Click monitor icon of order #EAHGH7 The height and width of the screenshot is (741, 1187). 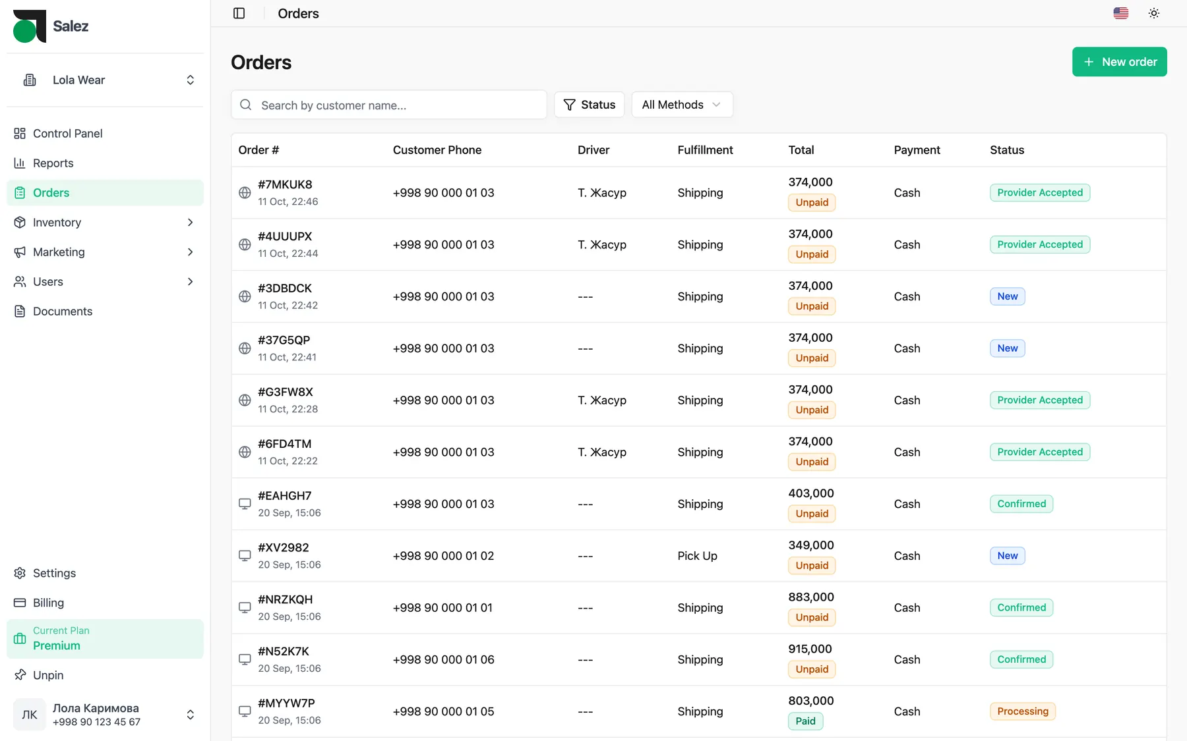[245, 504]
